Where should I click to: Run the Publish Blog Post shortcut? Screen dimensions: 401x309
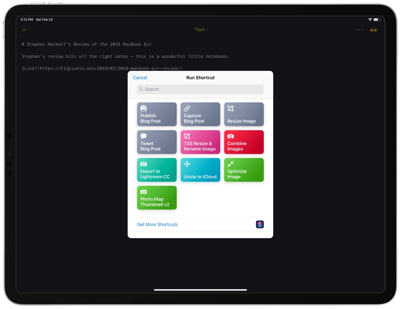pos(157,114)
